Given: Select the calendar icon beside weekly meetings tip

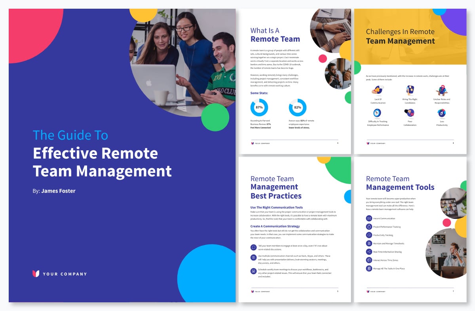Looking at the screenshot, I should (x=253, y=271).
